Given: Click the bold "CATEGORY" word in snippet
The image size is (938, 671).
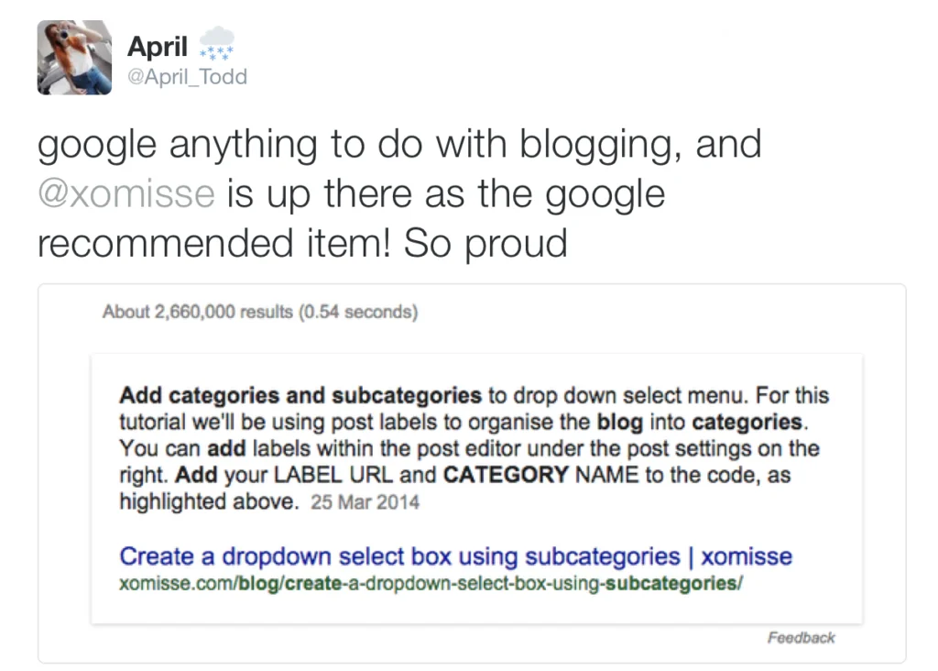Looking at the screenshot, I should [x=507, y=476].
